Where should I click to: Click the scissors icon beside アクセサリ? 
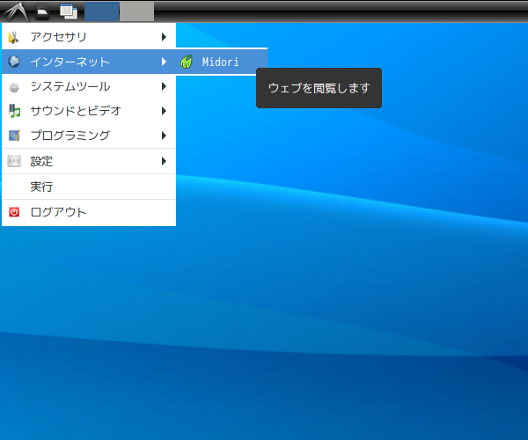(13, 37)
